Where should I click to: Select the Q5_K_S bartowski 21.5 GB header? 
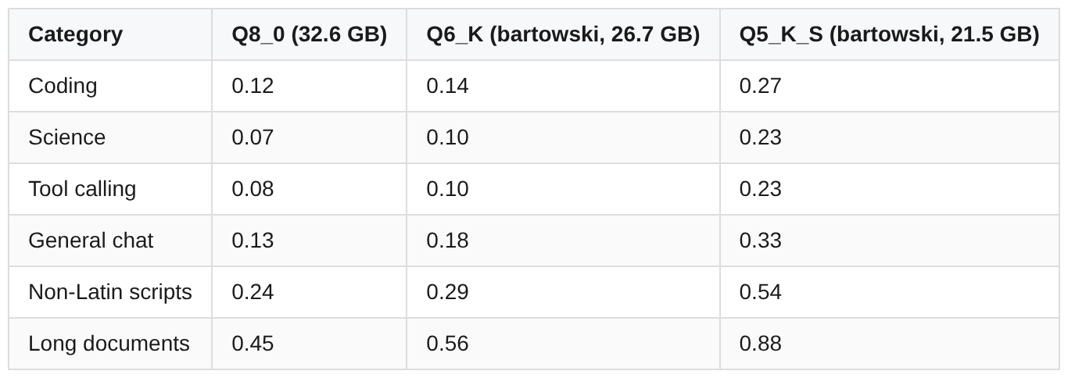point(889,34)
